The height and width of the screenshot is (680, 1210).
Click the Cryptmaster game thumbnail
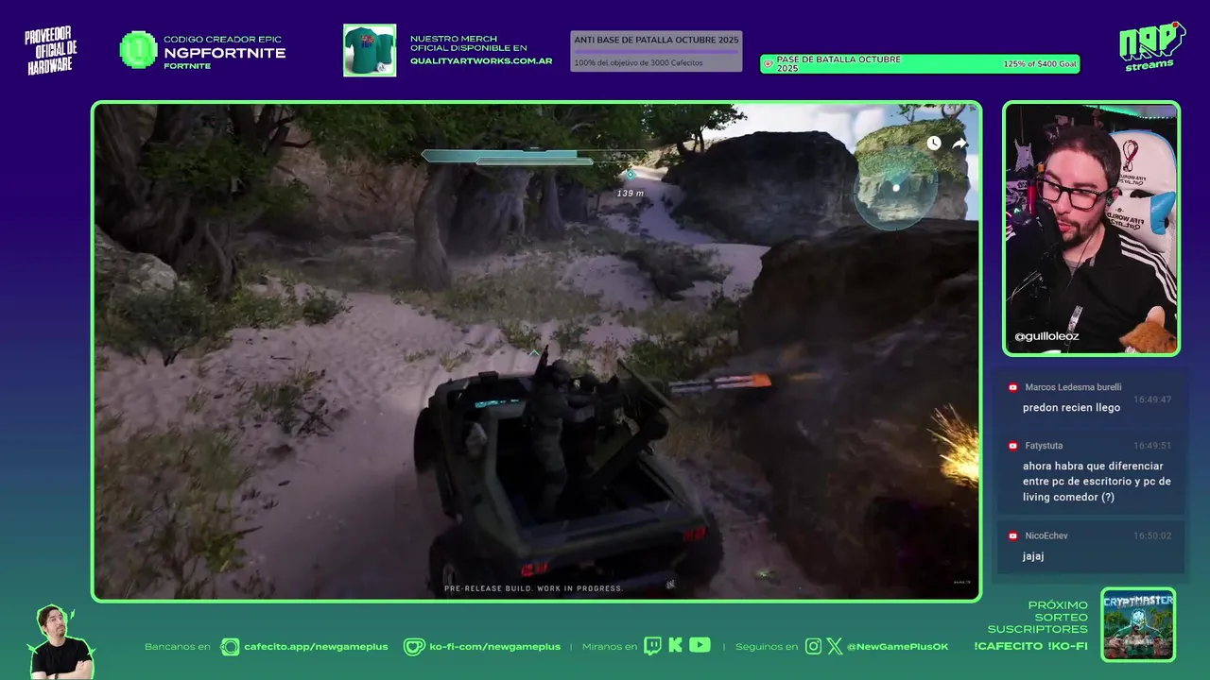coord(1138,624)
